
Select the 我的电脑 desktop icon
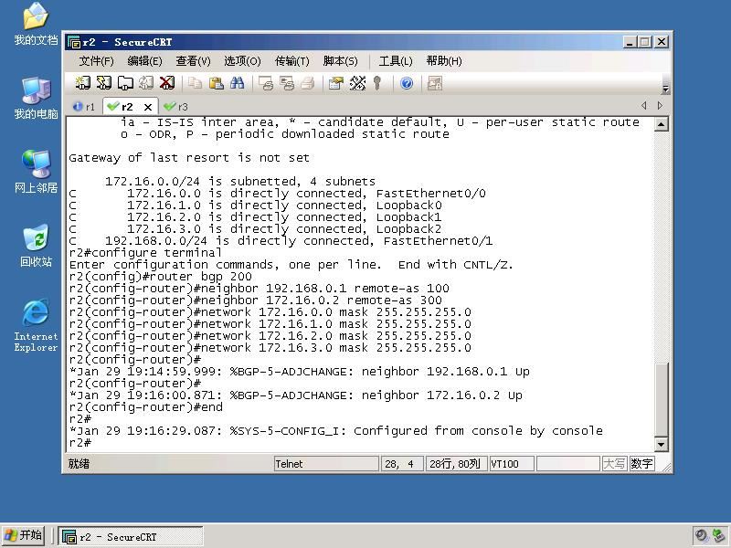(36, 98)
